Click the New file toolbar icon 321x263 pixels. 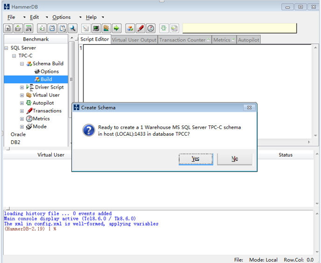tap(8, 28)
